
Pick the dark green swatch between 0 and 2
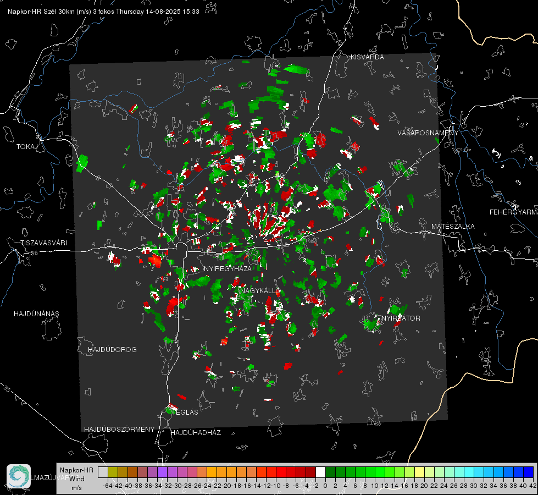point(330,472)
